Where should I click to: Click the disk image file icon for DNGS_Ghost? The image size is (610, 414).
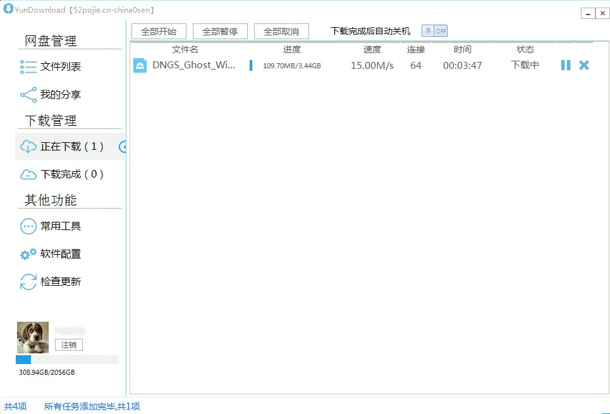pos(140,65)
